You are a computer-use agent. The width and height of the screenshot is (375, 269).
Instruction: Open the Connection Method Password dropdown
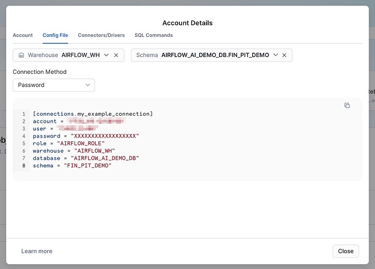[x=54, y=85]
